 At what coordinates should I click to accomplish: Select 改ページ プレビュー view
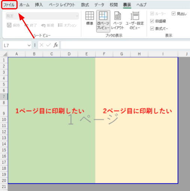point(103,21)
